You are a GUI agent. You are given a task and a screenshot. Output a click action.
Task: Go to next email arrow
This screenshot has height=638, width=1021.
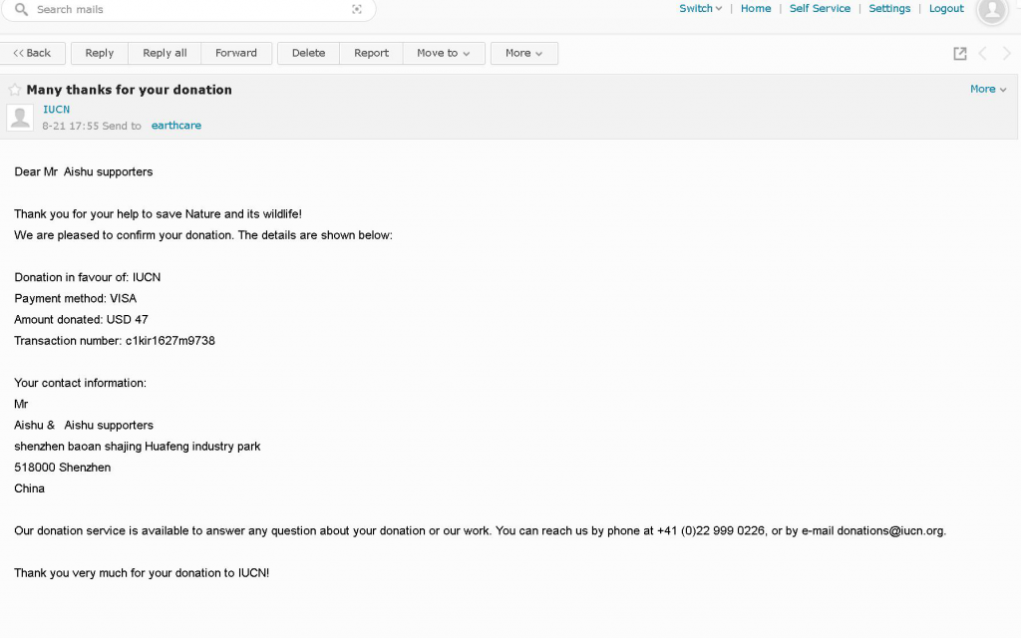(x=1006, y=54)
